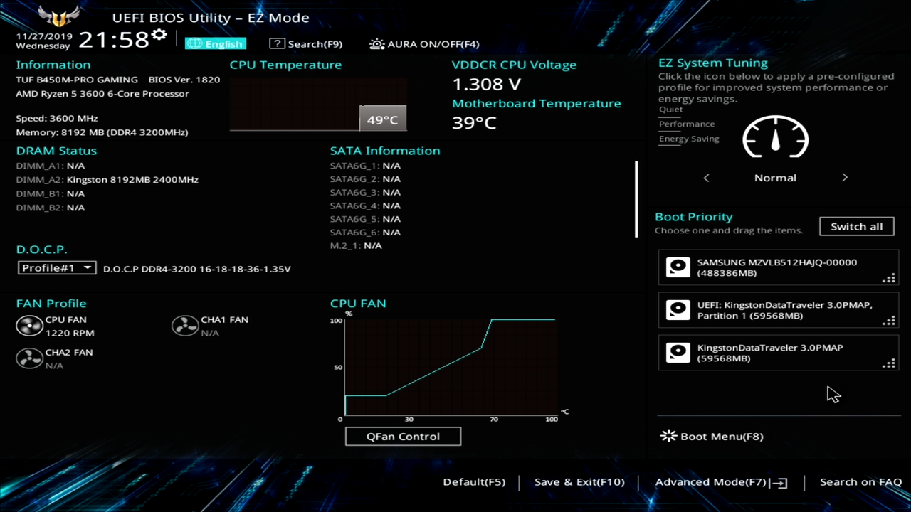Click the DIMM_B1 N/A row
The height and width of the screenshot is (512, 911).
(x=50, y=193)
